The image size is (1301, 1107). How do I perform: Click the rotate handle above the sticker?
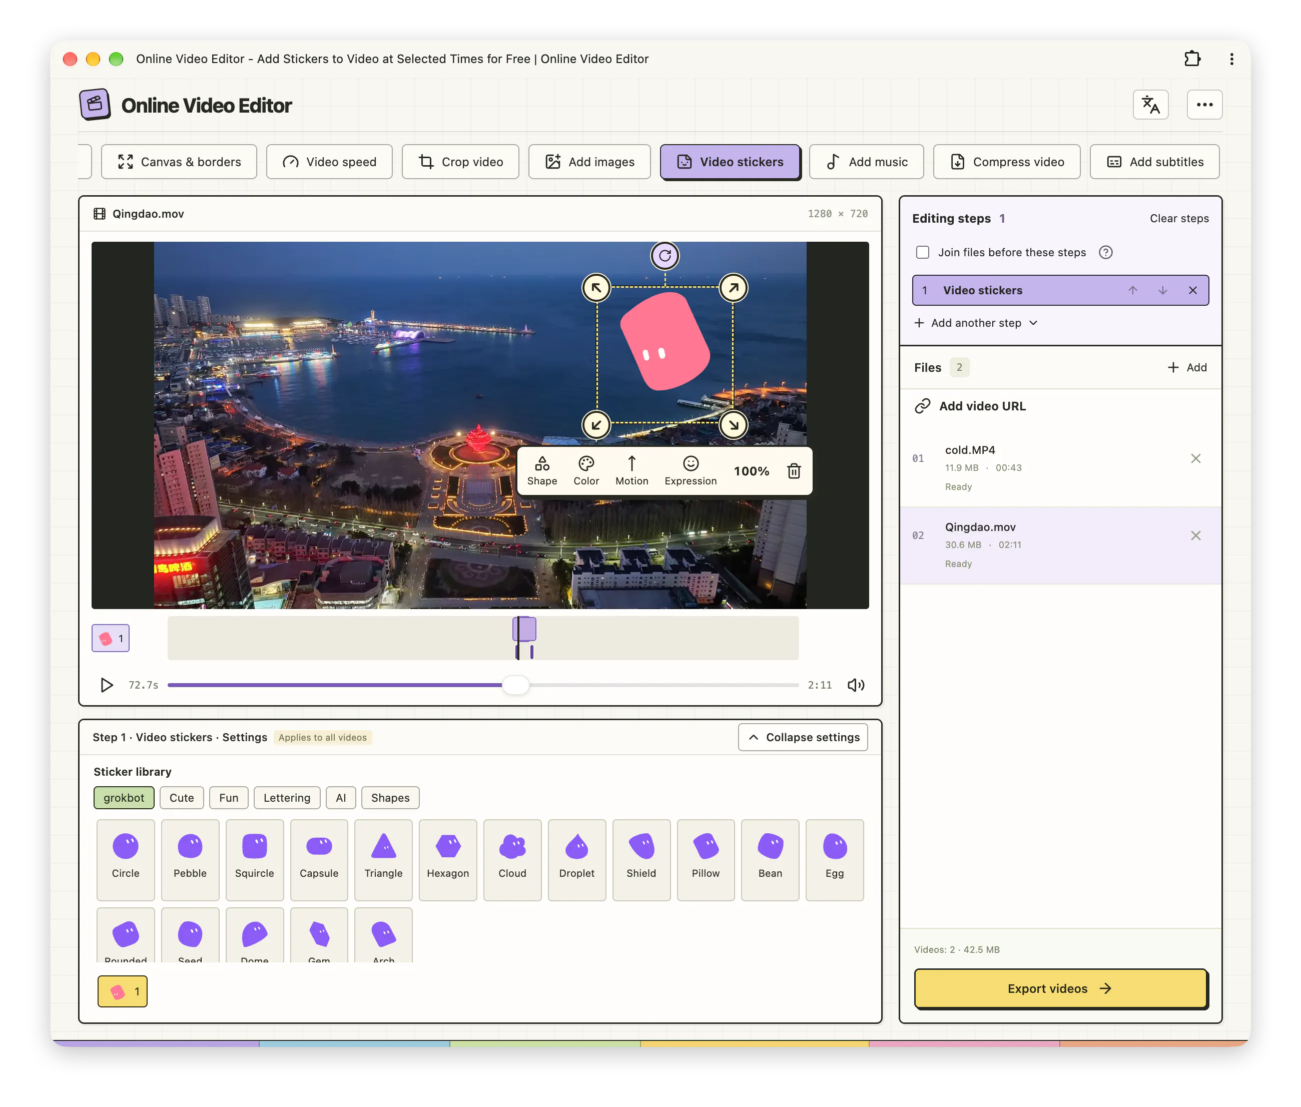[665, 255]
